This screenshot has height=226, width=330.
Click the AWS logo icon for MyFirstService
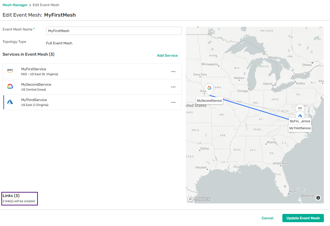click(10, 71)
